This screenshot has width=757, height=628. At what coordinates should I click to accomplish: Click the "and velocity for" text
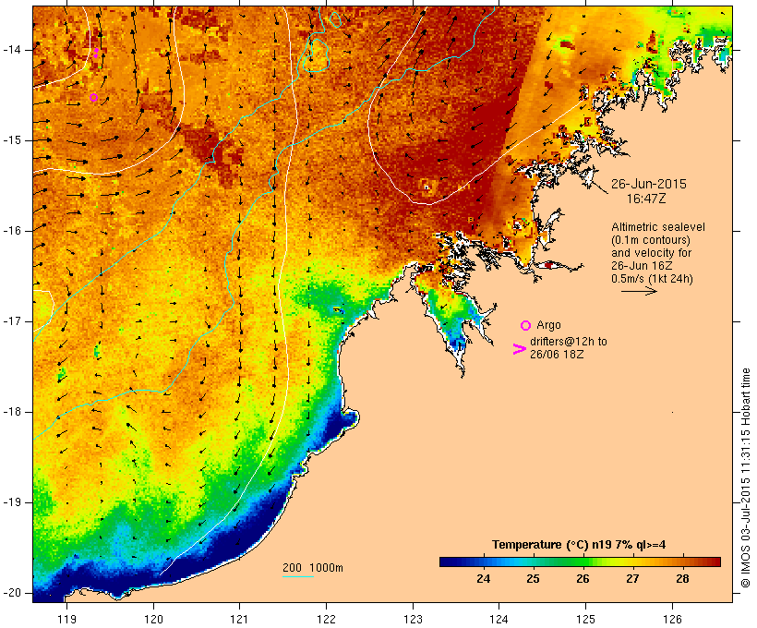pos(651,253)
